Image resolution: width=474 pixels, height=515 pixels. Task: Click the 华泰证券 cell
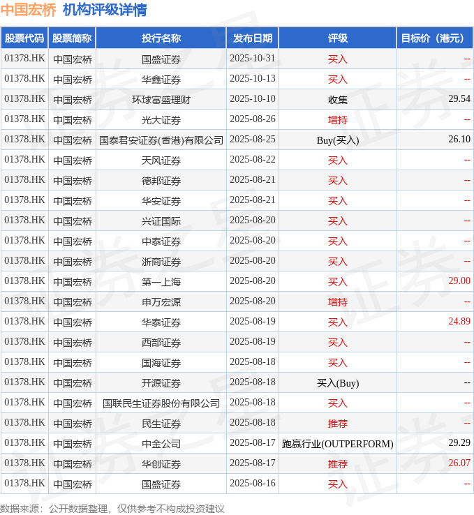161,322
